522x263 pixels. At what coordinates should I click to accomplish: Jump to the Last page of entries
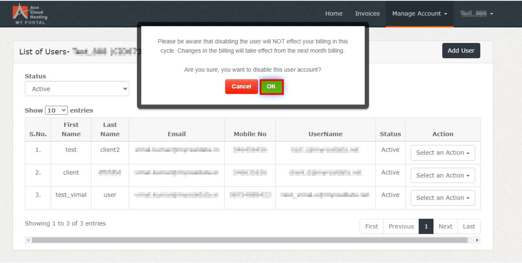469,226
